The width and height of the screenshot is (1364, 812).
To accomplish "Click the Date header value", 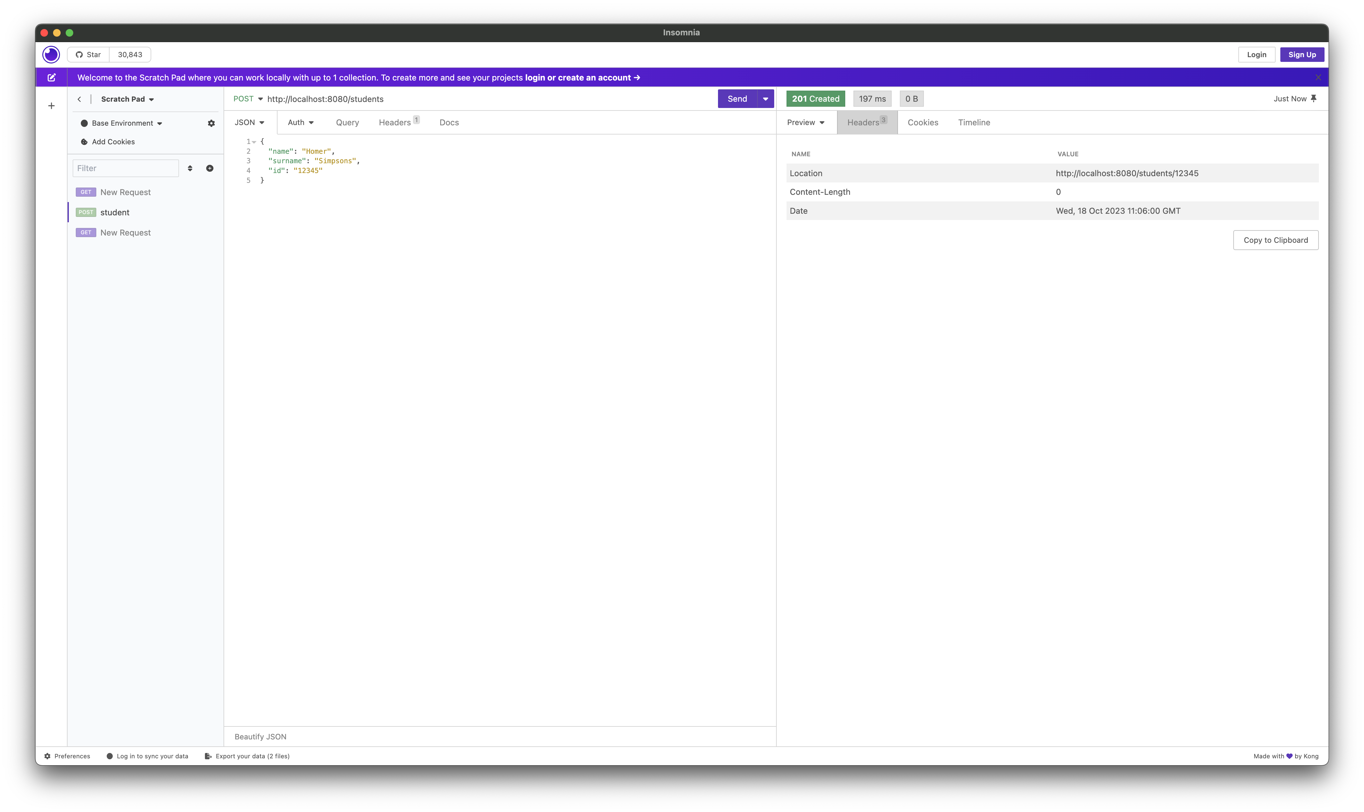I will (1118, 211).
